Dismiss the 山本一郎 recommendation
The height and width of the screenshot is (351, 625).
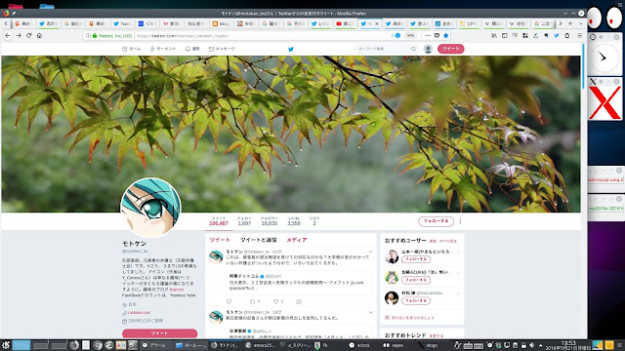[x=458, y=252]
